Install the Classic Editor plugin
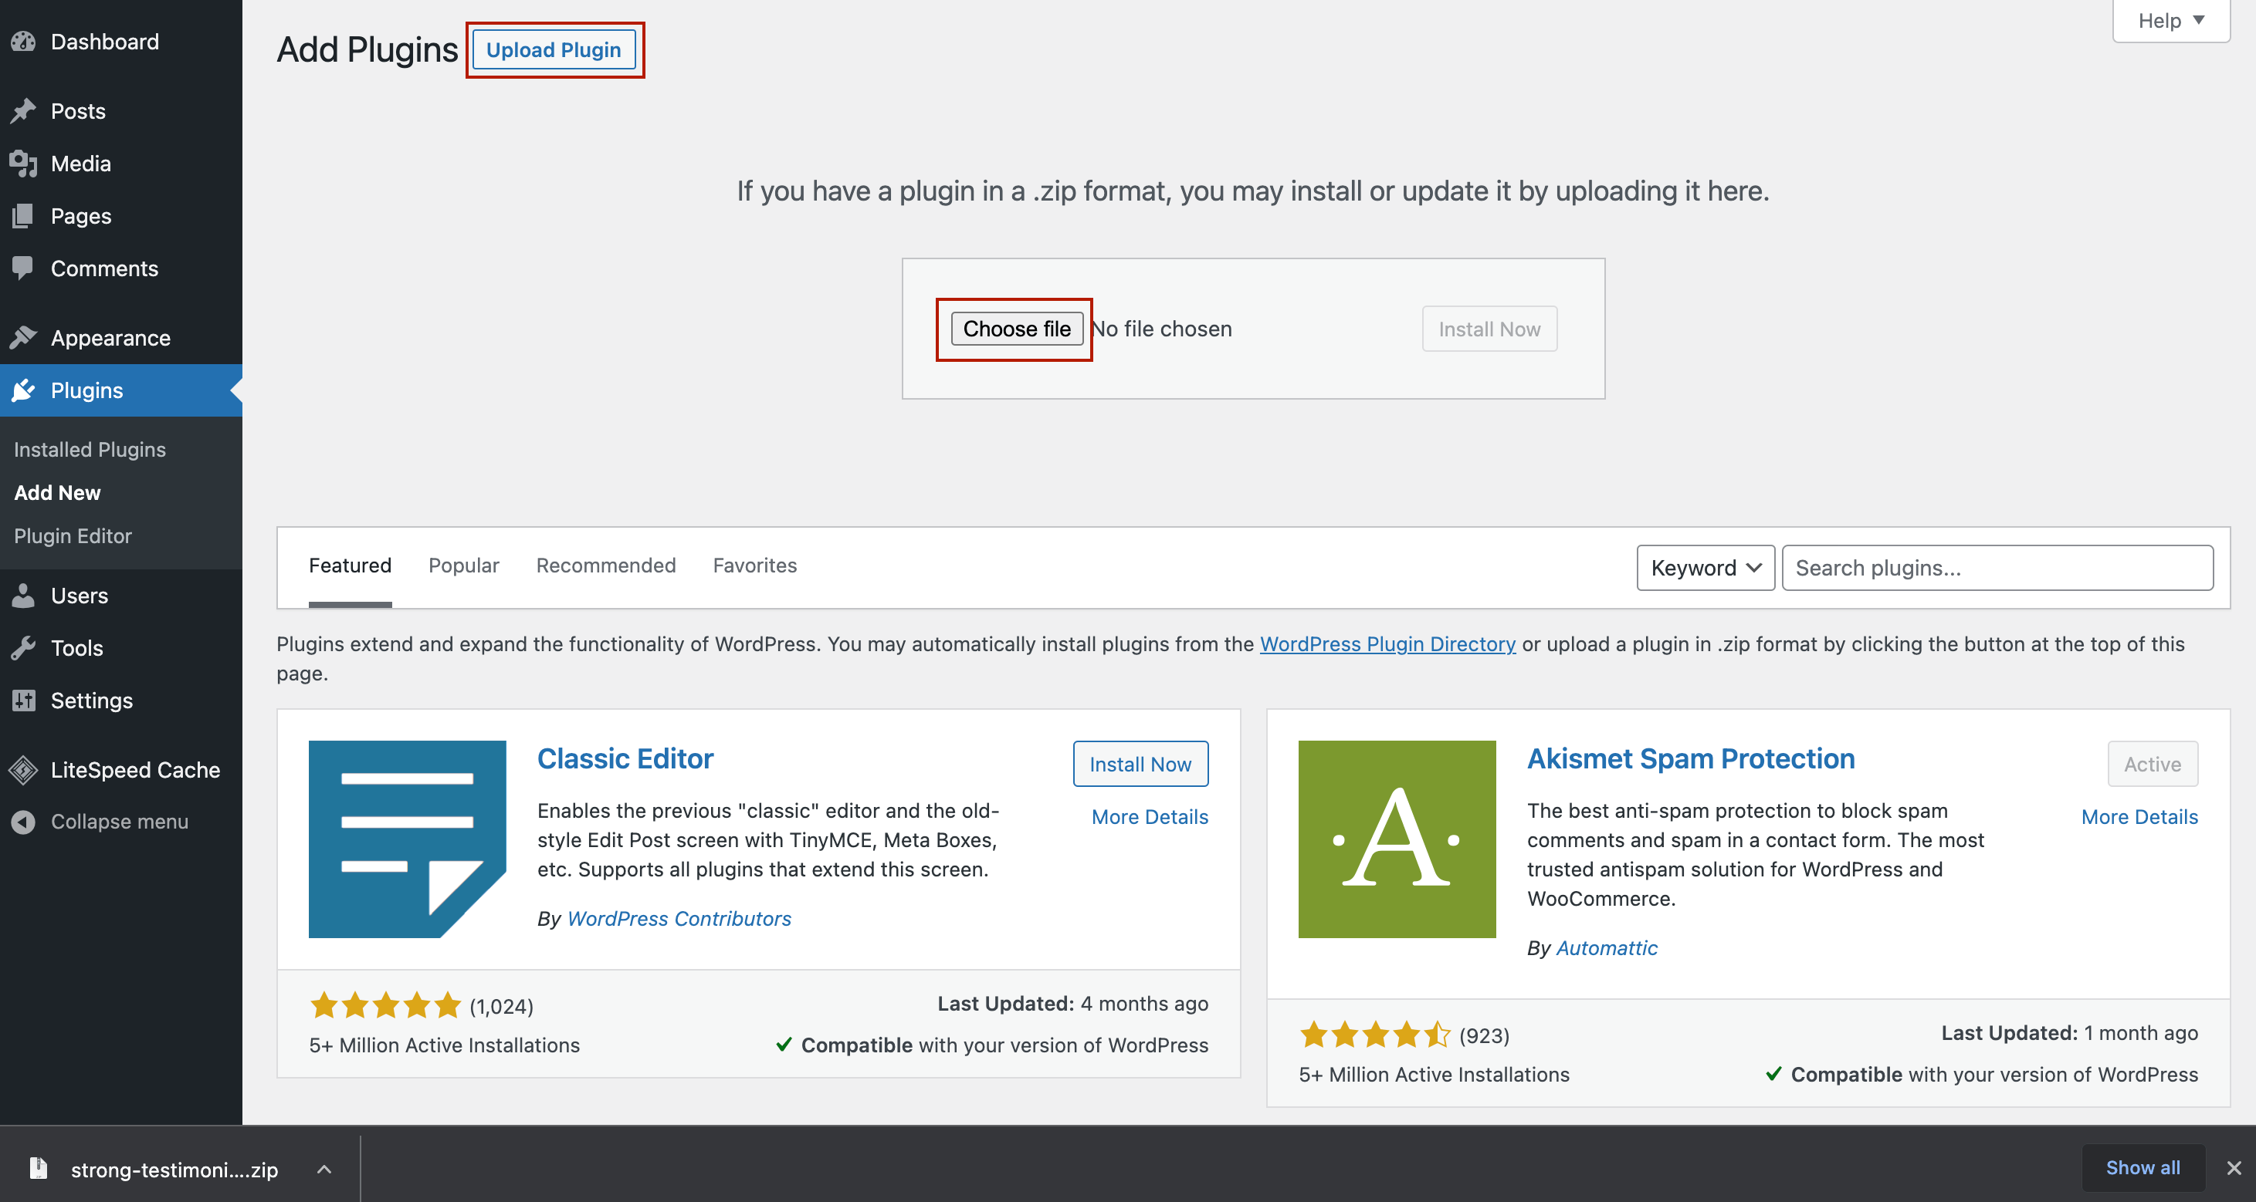 tap(1140, 764)
